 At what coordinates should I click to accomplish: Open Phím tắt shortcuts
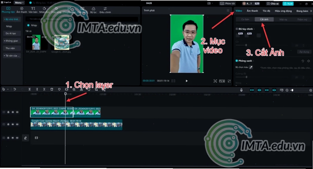(227, 4)
